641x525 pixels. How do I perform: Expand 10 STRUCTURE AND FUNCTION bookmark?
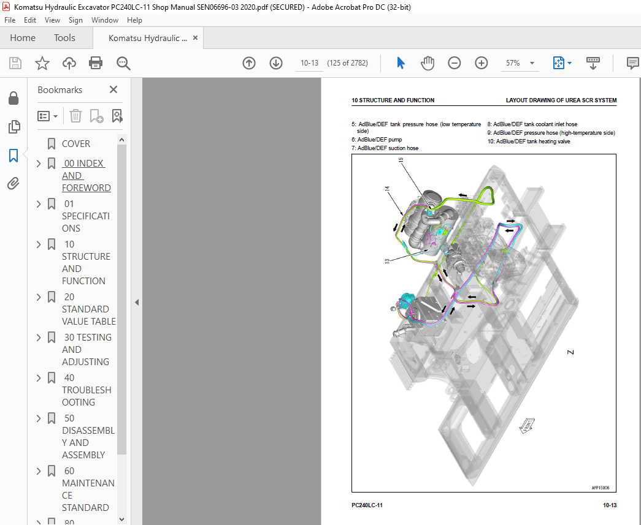(x=39, y=244)
